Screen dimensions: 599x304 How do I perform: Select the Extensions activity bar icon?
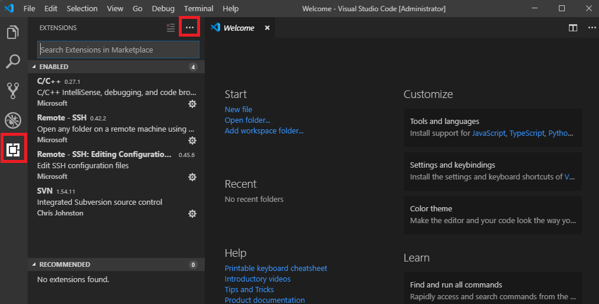13,149
